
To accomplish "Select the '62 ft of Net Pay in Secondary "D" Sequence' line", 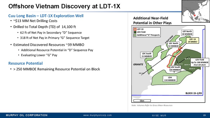I will click(x=51, y=33).
